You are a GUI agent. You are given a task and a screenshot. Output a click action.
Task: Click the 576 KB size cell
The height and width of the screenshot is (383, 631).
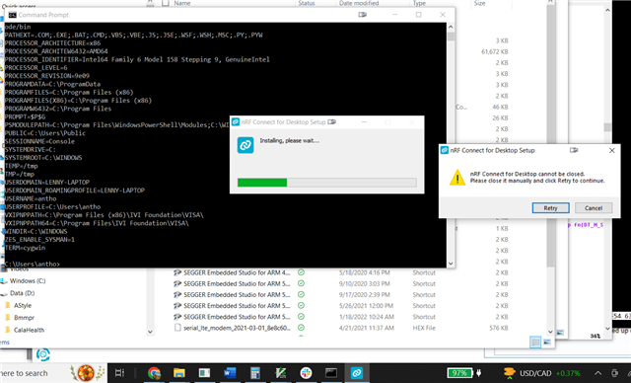coord(499,328)
